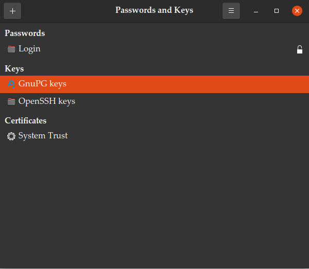
Task: Select the Login keyring label
Action: point(29,49)
